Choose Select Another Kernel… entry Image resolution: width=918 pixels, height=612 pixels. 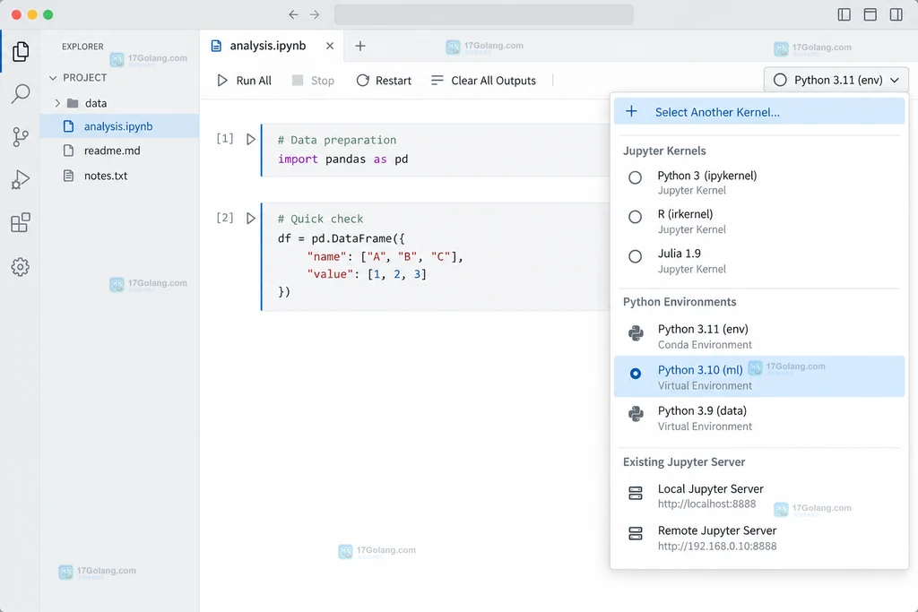pyautogui.click(x=758, y=111)
